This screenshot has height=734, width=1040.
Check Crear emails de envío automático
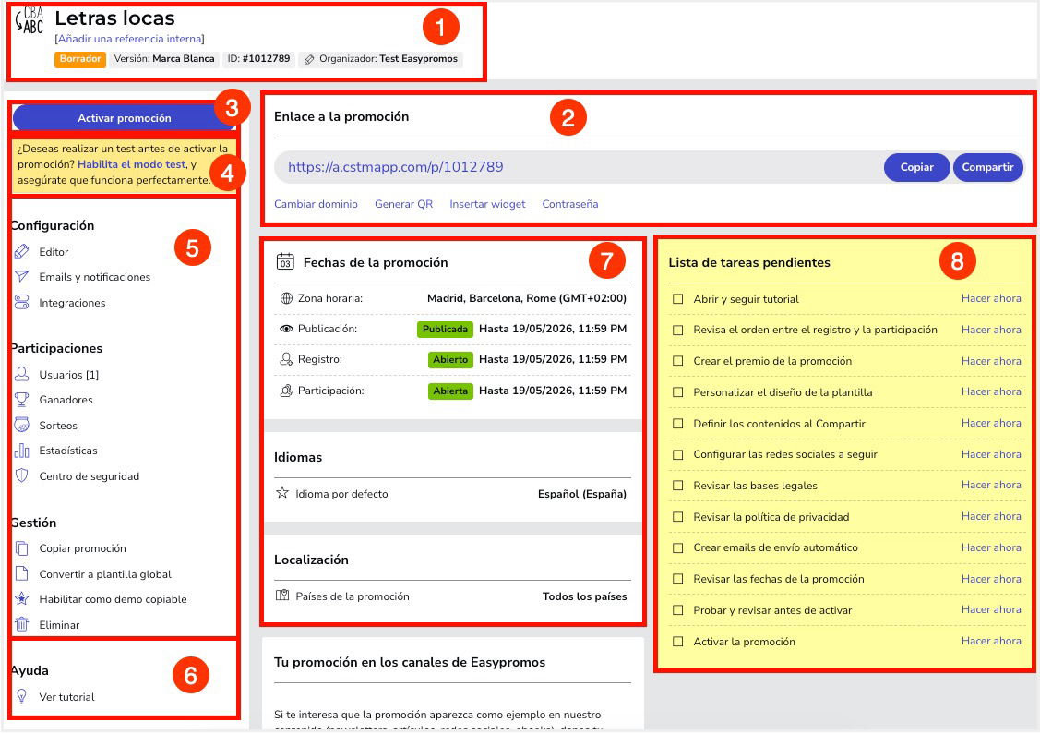[x=678, y=548]
